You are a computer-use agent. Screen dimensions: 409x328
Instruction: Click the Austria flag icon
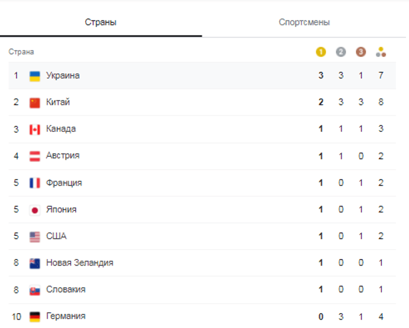pos(35,156)
